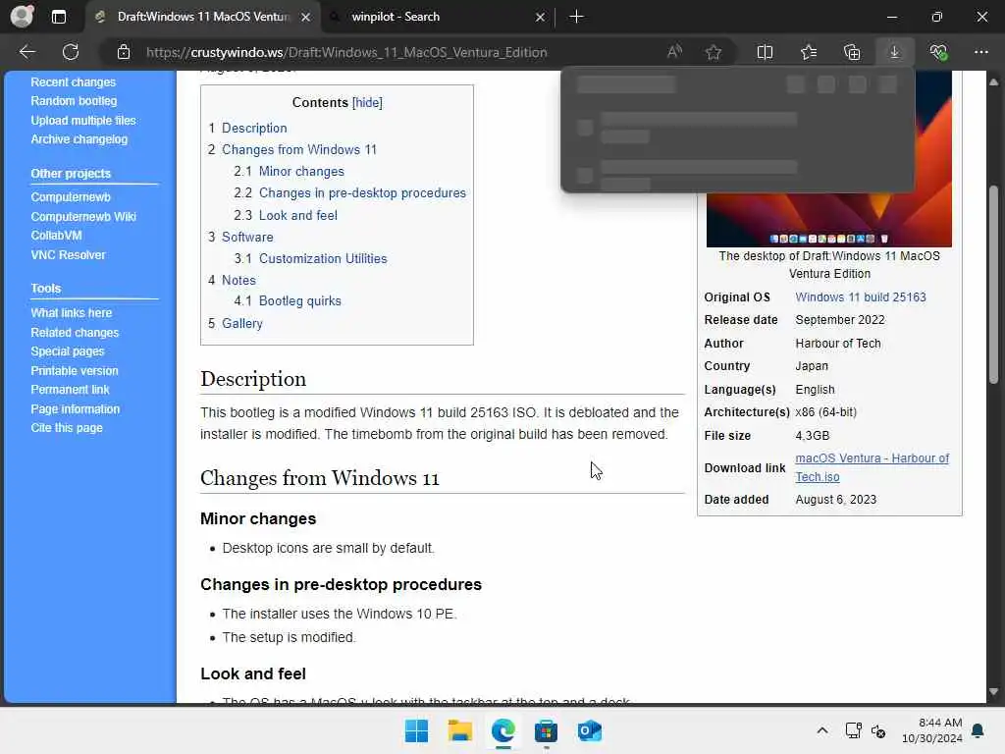Open Page information link
This screenshot has height=754, width=1005.
[x=75, y=409]
